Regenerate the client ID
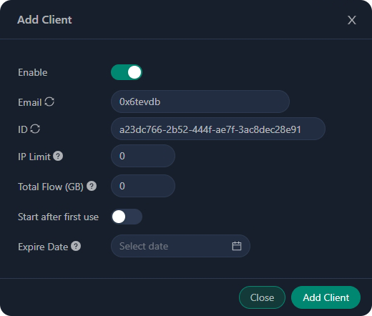This screenshot has height=316, width=372. (x=35, y=129)
